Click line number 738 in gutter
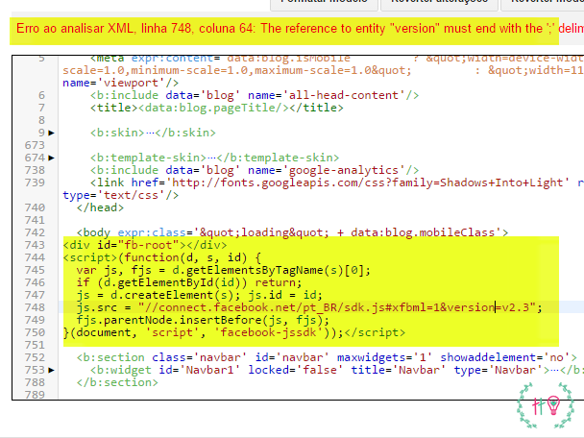The width and height of the screenshot is (584, 438). click(35, 170)
